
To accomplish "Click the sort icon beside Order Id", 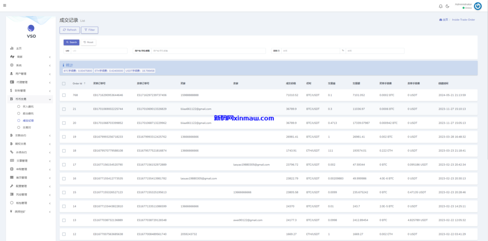I will (x=85, y=84).
